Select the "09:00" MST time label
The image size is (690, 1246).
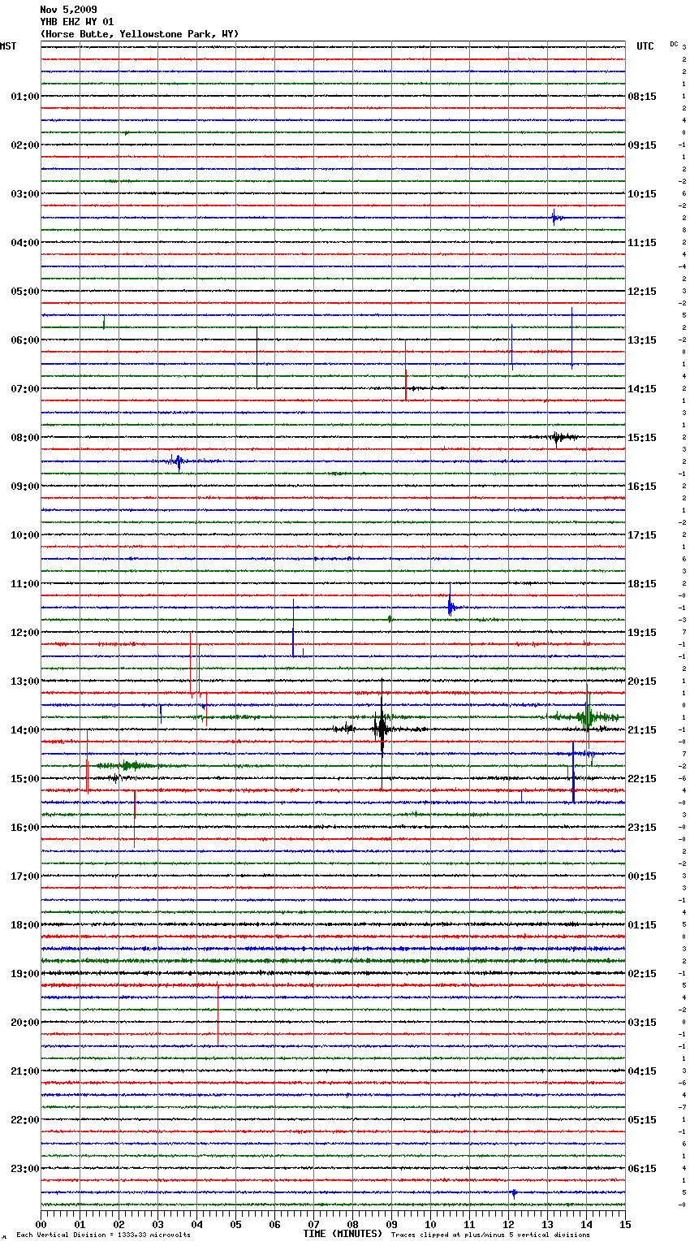(x=25, y=487)
